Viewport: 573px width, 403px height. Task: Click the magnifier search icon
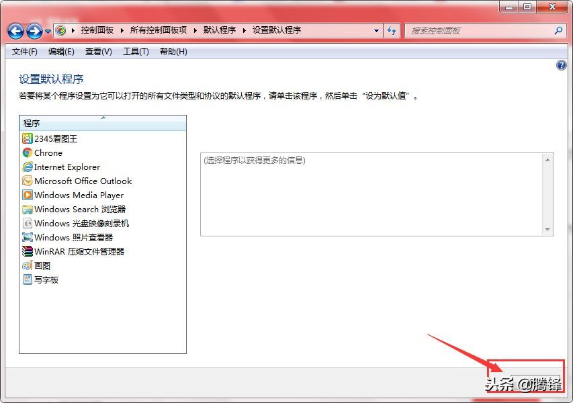pyautogui.click(x=558, y=31)
